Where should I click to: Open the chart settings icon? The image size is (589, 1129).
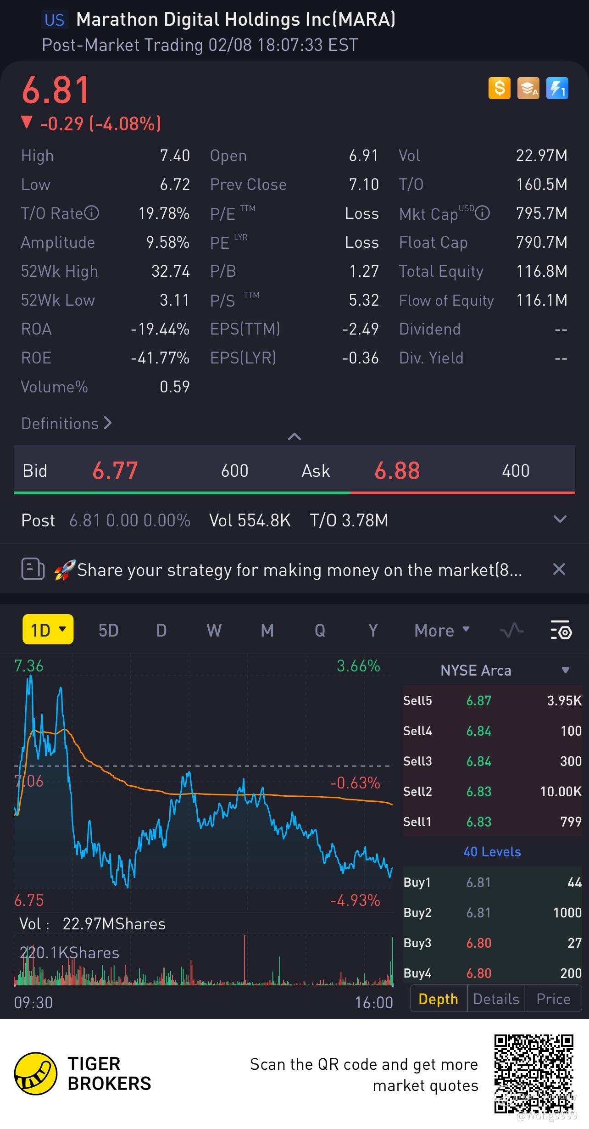point(561,630)
